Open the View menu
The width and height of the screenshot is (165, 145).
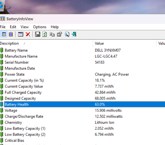(25, 27)
